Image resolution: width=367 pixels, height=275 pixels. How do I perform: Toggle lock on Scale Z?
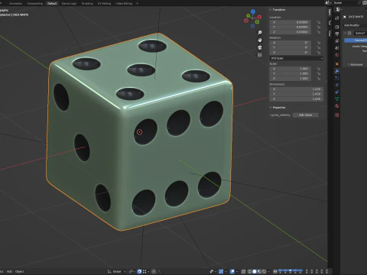coord(318,79)
